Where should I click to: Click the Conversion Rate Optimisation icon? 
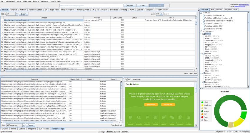point(180,117)
